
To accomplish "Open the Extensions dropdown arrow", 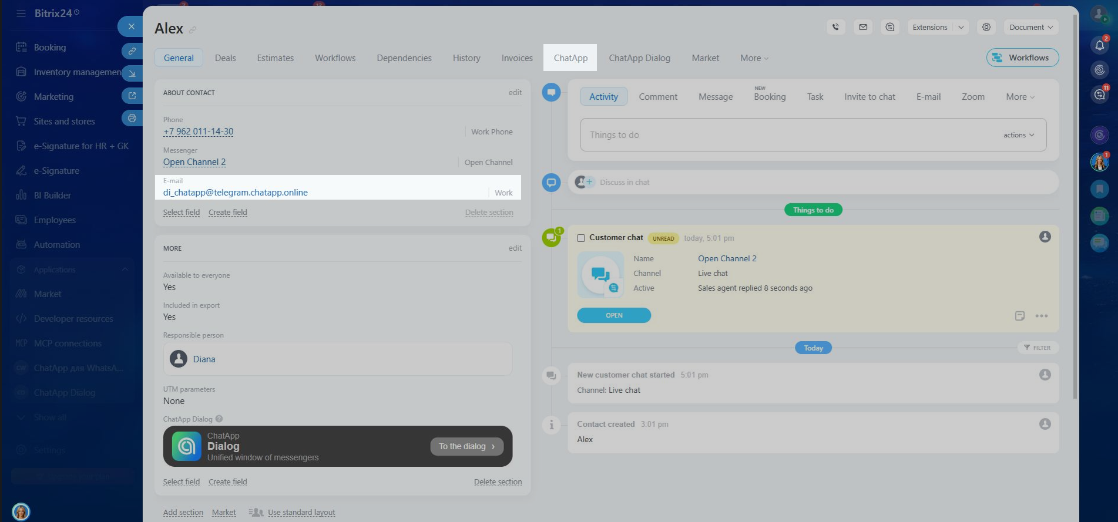I will tap(961, 27).
